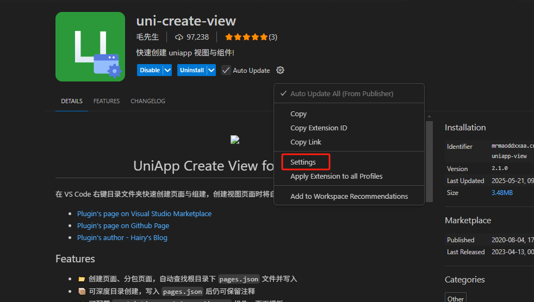Click the Disable button
This screenshot has height=302, width=534.
[150, 70]
